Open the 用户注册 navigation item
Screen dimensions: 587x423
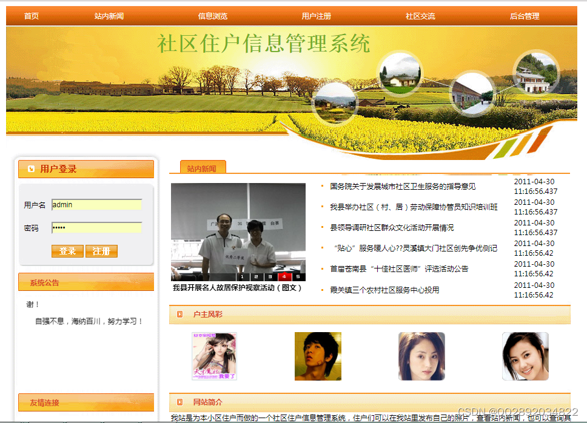(x=316, y=16)
